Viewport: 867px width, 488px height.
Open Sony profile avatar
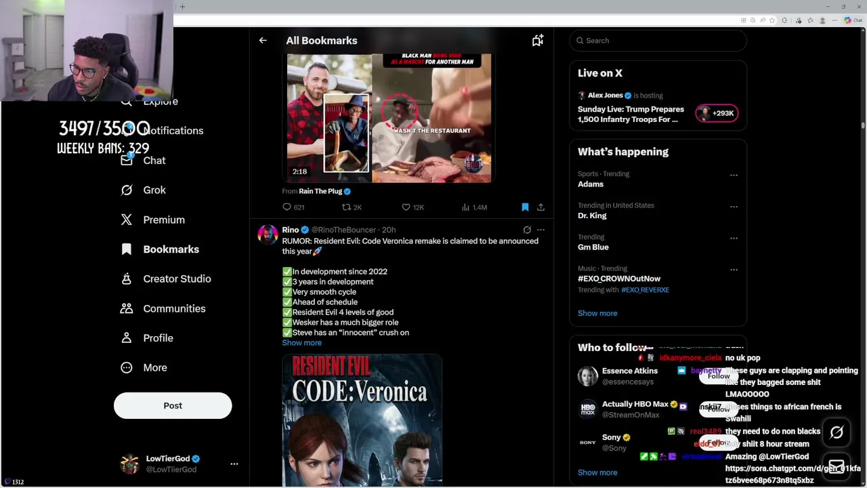[587, 443]
